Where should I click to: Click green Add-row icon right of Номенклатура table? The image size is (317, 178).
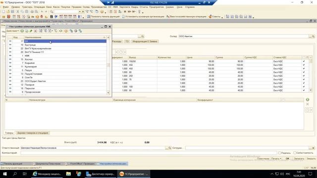(x=308, y=100)
